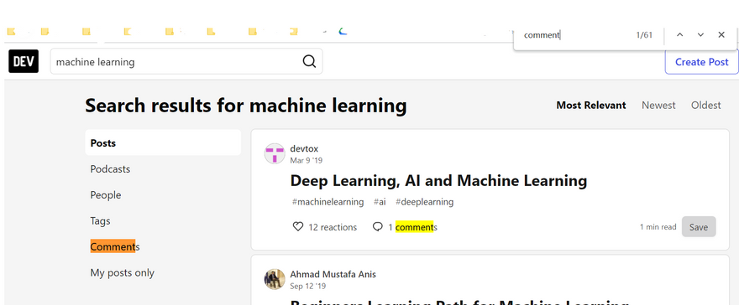This screenshot has width=739, height=305.
Task: Select the Podcasts filter
Action: point(110,169)
